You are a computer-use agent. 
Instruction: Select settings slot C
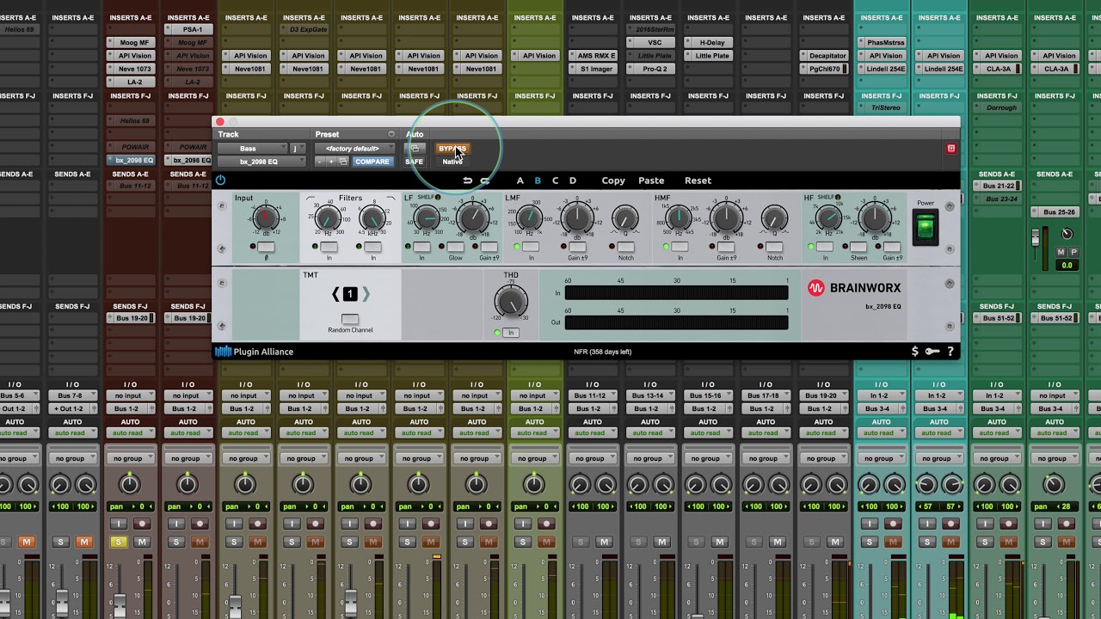coord(555,181)
